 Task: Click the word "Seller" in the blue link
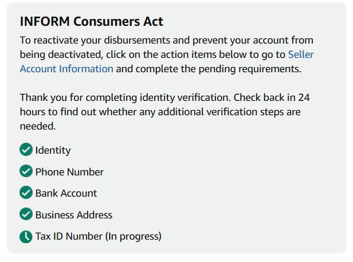click(301, 54)
